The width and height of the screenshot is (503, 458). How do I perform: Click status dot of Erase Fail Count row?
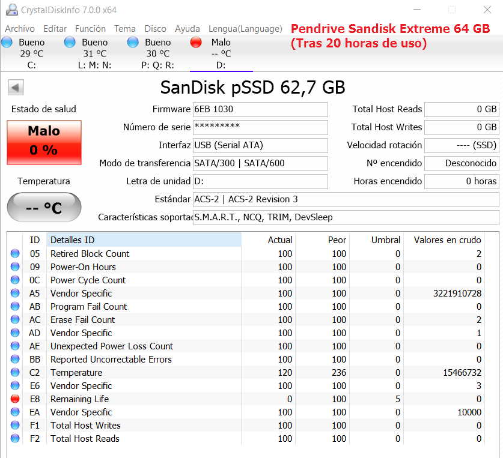tap(15, 319)
